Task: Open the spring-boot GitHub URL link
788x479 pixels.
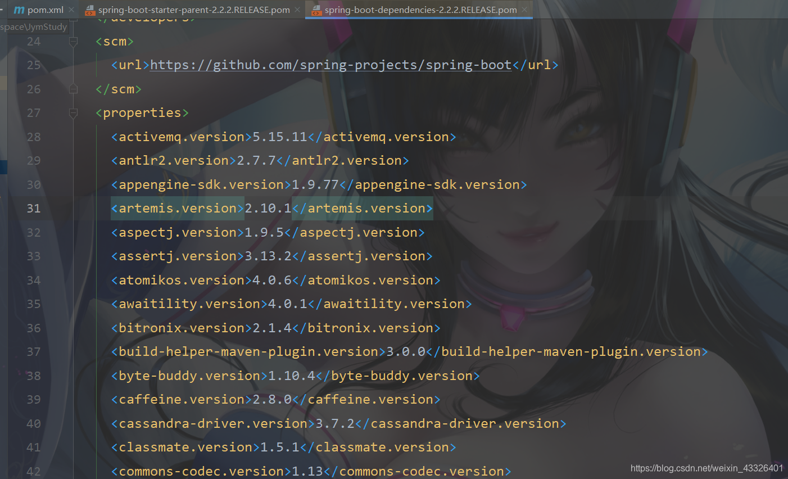Action: (x=330, y=65)
